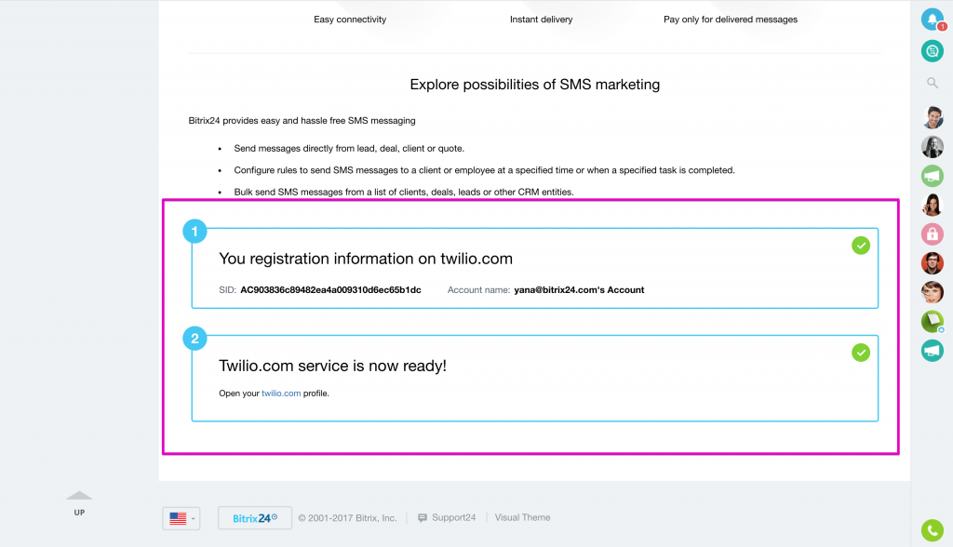Click the 'Explore possibilities of SMS marketing' heading
953x547 pixels.
pos(535,85)
